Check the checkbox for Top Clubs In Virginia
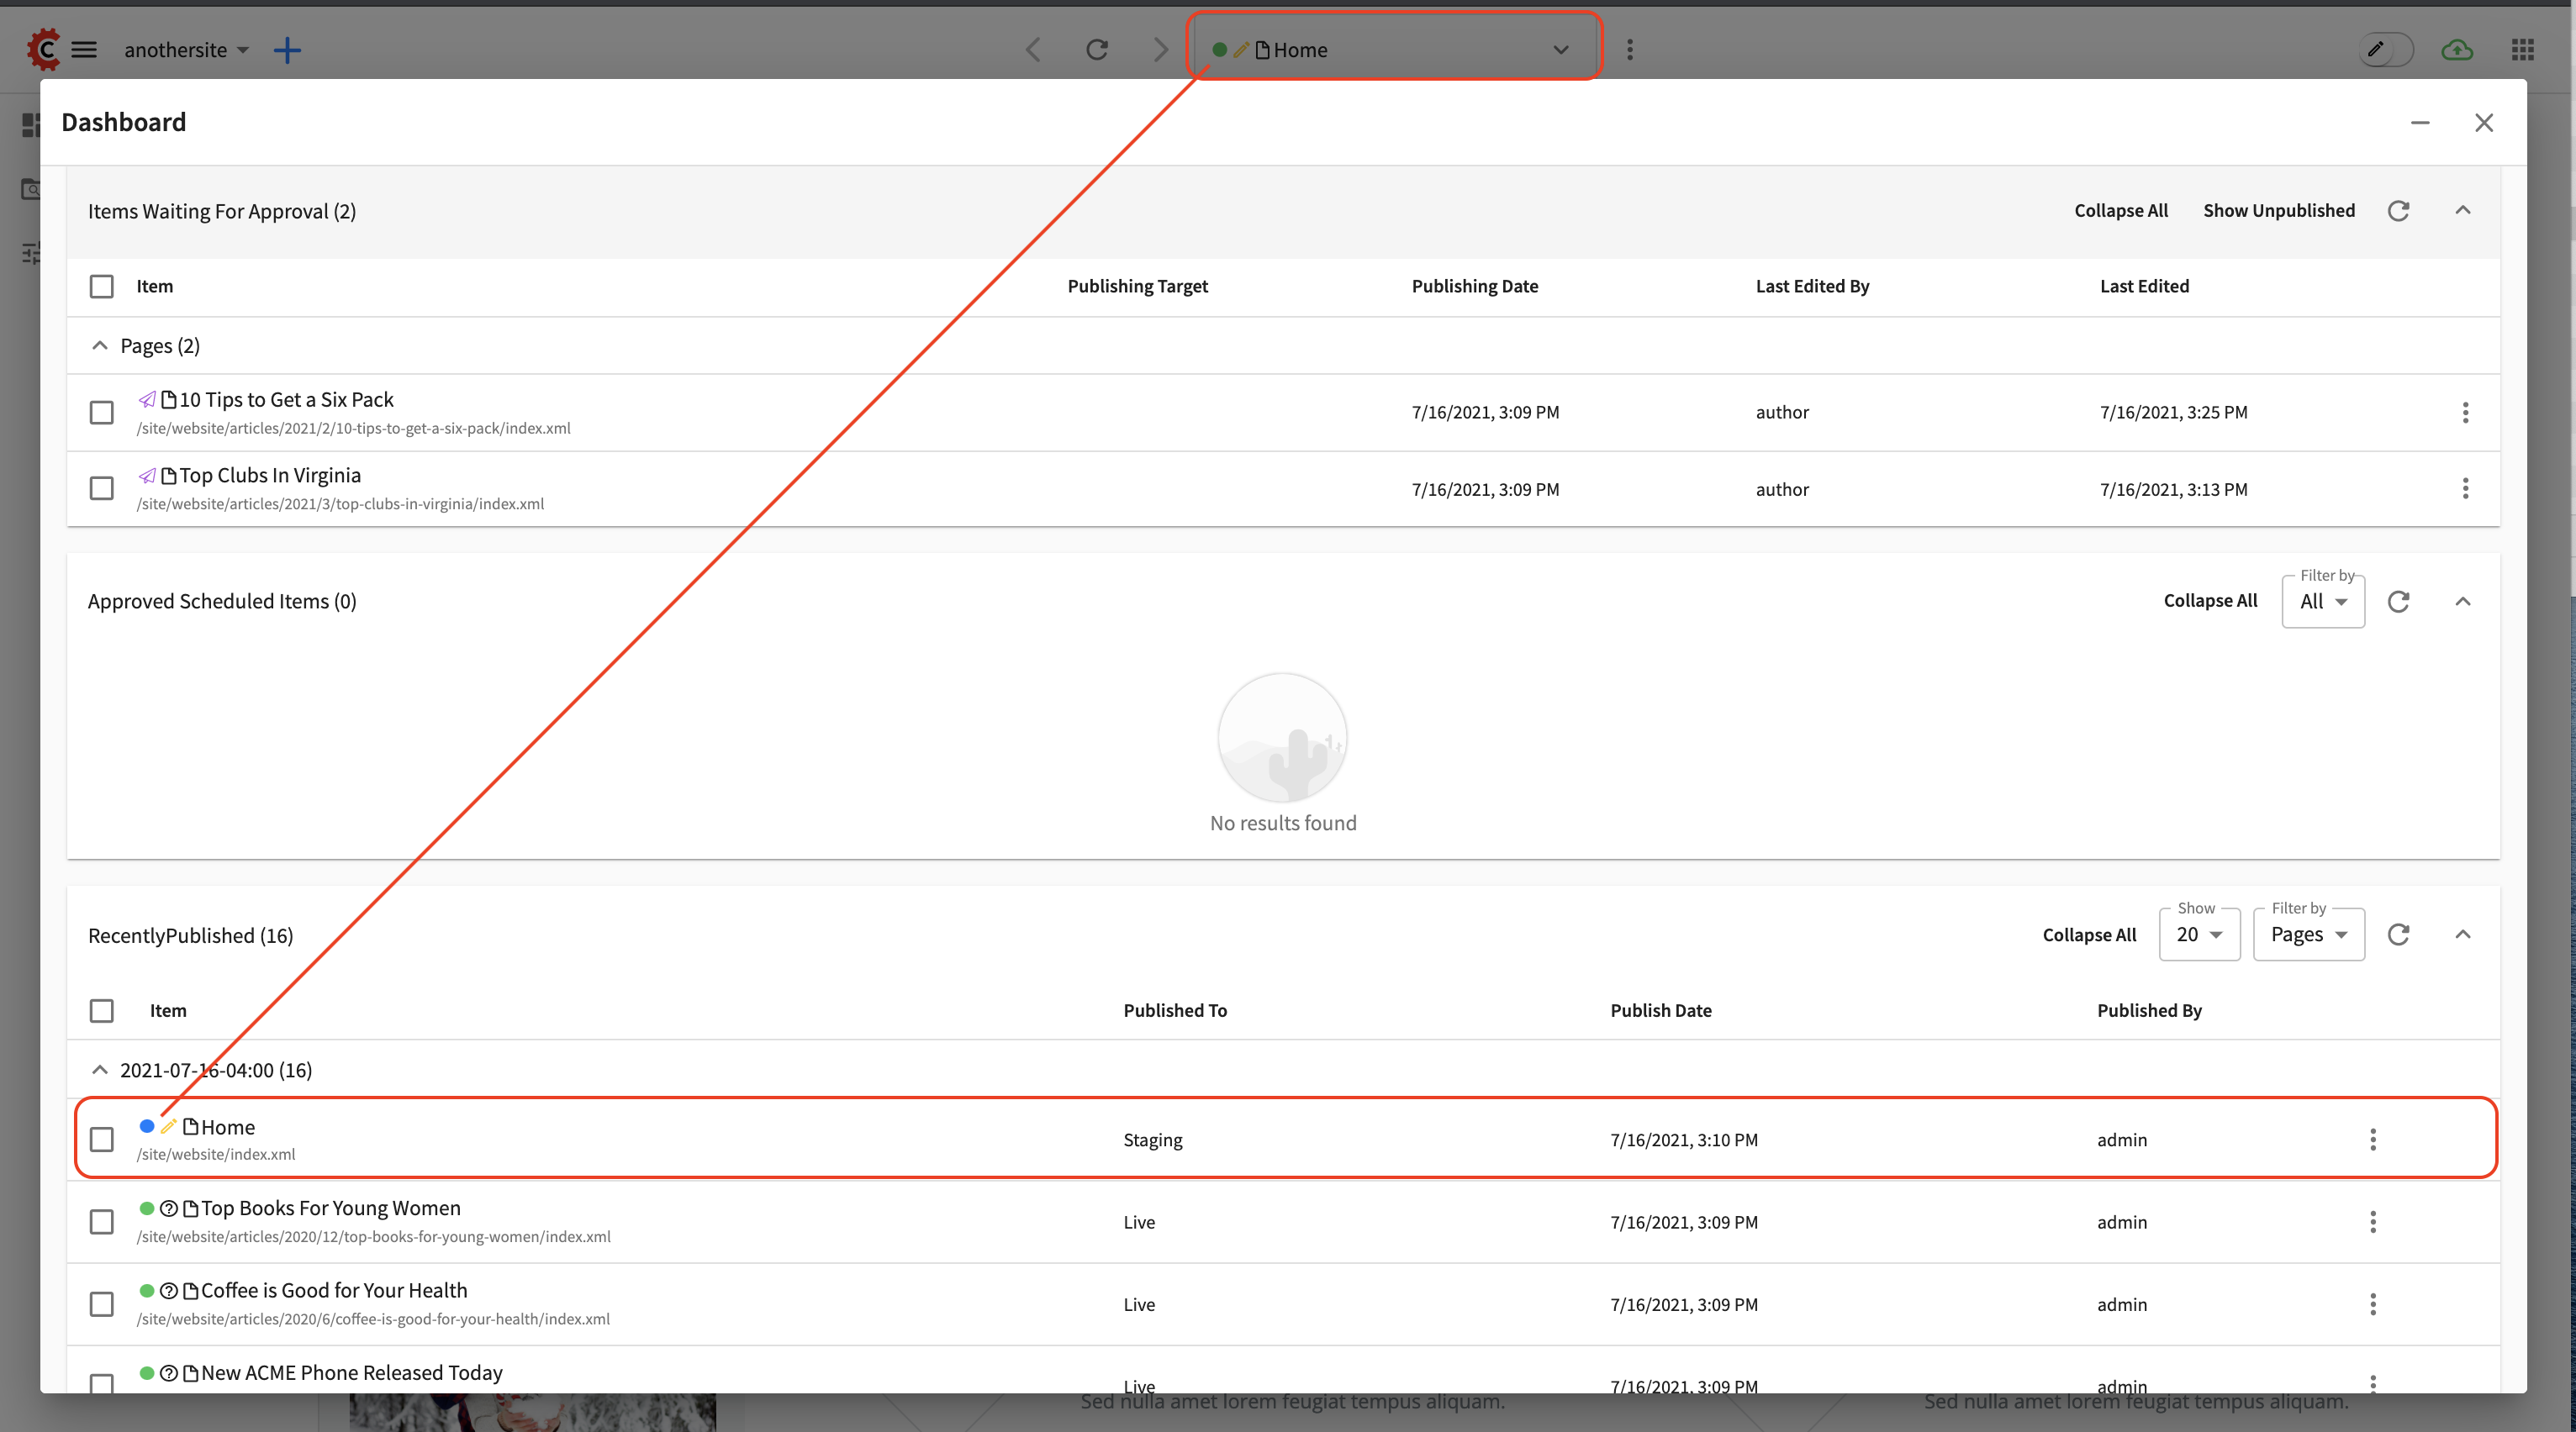Screen dimensions: 2576x1432 101,487
